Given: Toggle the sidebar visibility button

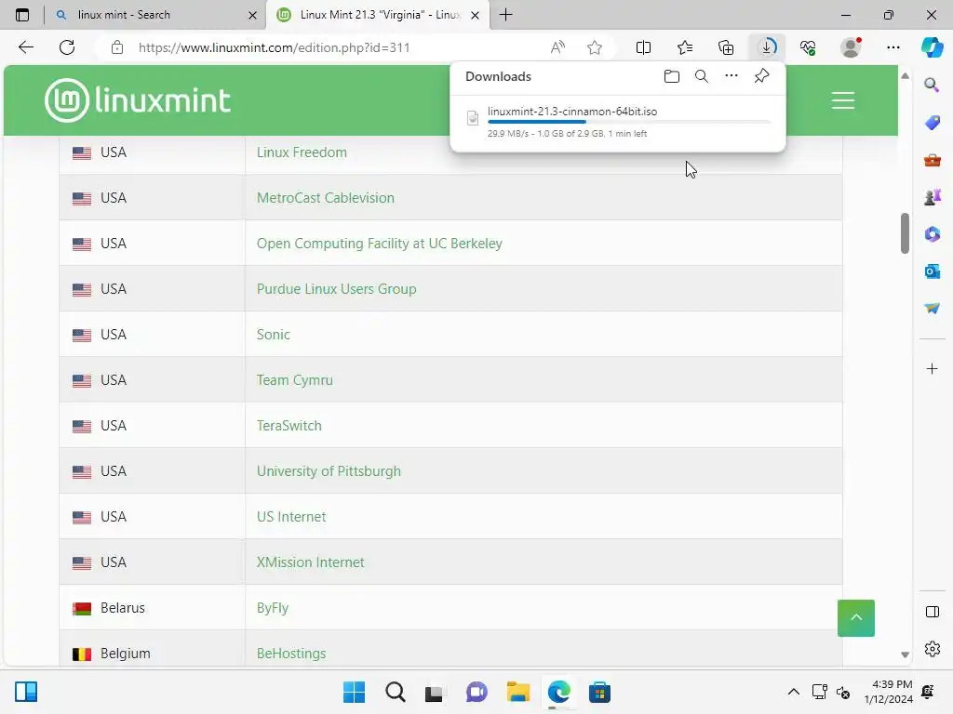Looking at the screenshot, I should pyautogui.click(x=932, y=612).
